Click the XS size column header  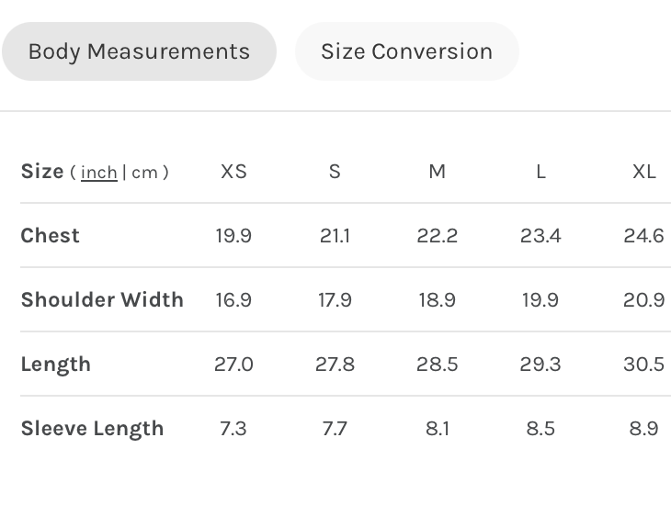coord(233,172)
